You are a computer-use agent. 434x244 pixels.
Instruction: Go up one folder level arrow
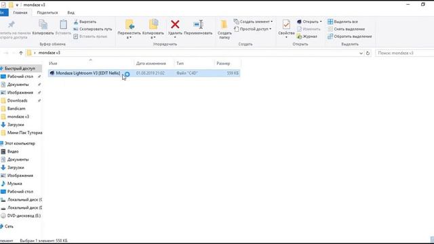pos(21,53)
